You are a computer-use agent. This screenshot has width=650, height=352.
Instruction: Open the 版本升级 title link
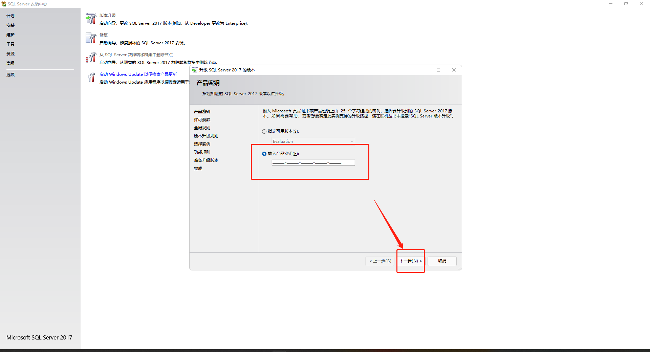tap(108, 16)
